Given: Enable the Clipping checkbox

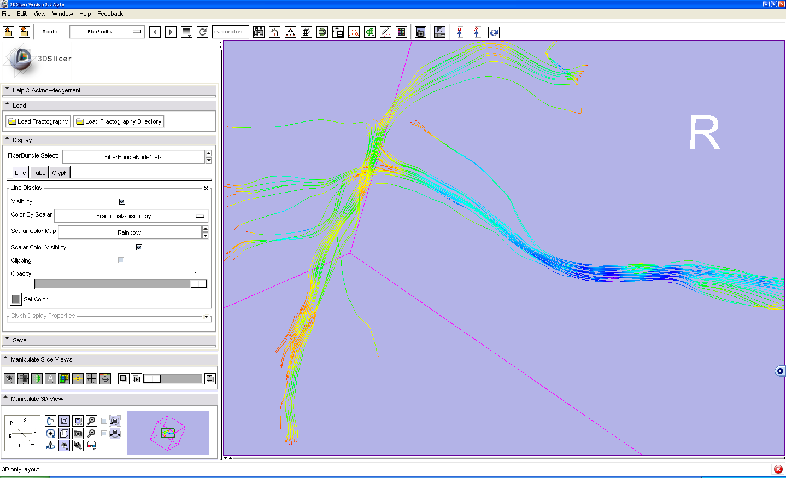Looking at the screenshot, I should pos(121,260).
